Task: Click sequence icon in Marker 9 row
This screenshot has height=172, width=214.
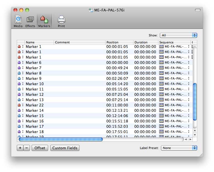Action: coord(161,78)
